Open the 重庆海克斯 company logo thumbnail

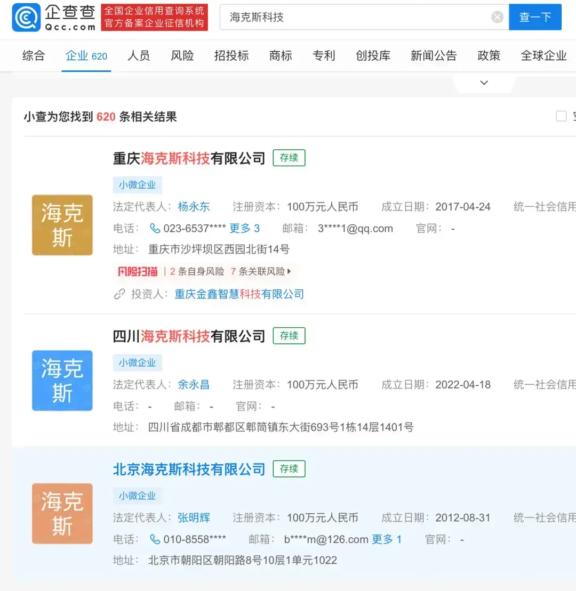pos(62,225)
